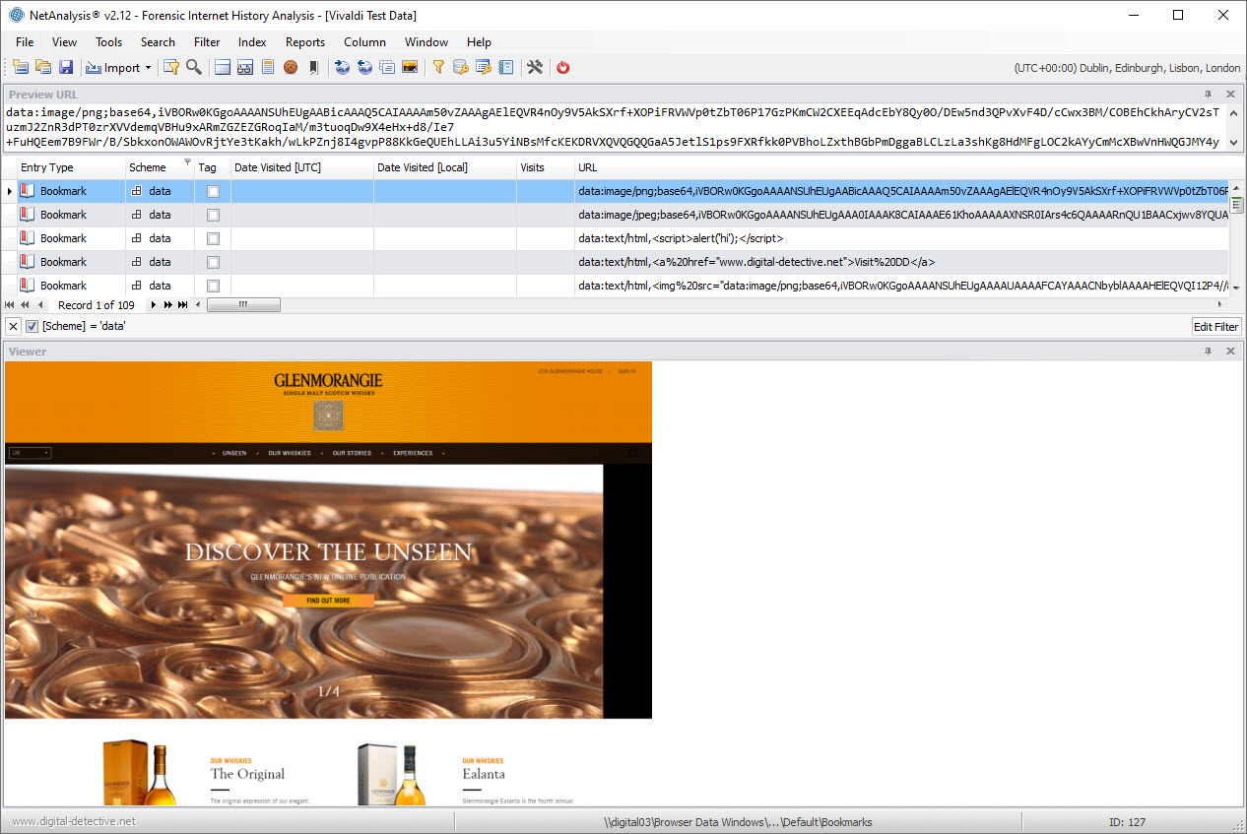Click the database with key icon
1247x834 pixels.
tap(460, 67)
